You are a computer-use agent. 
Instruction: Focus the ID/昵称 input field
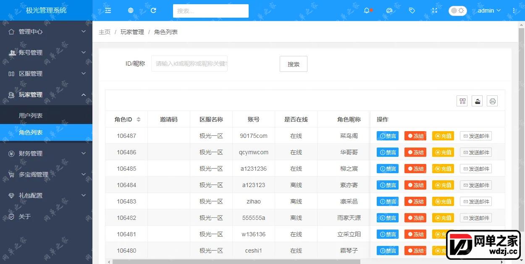tap(189, 63)
